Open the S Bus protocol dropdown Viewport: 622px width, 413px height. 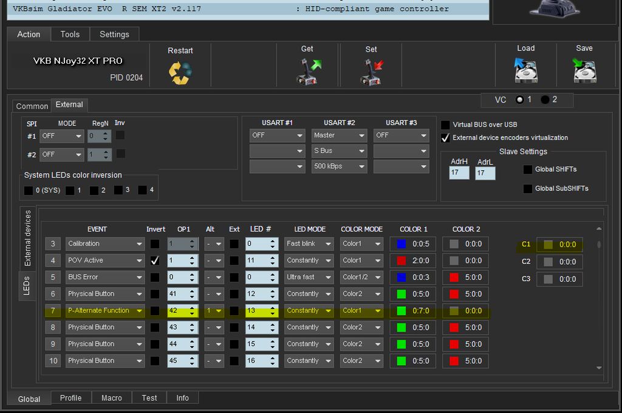[339, 151]
